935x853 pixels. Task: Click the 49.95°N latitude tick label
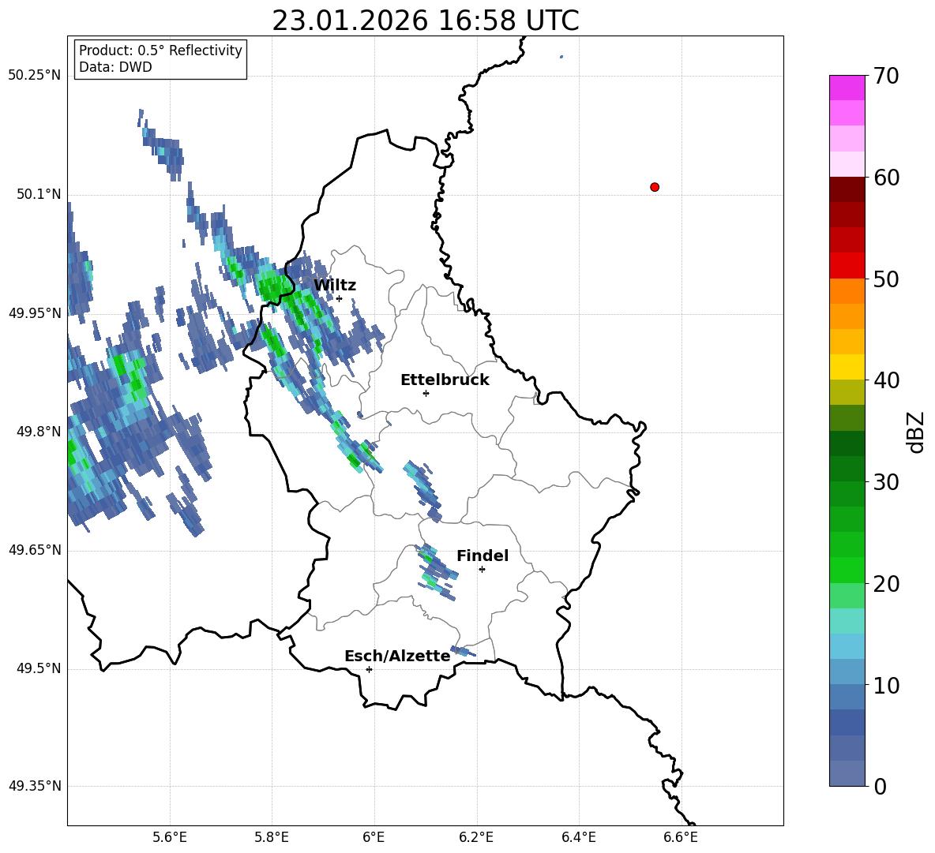point(35,313)
